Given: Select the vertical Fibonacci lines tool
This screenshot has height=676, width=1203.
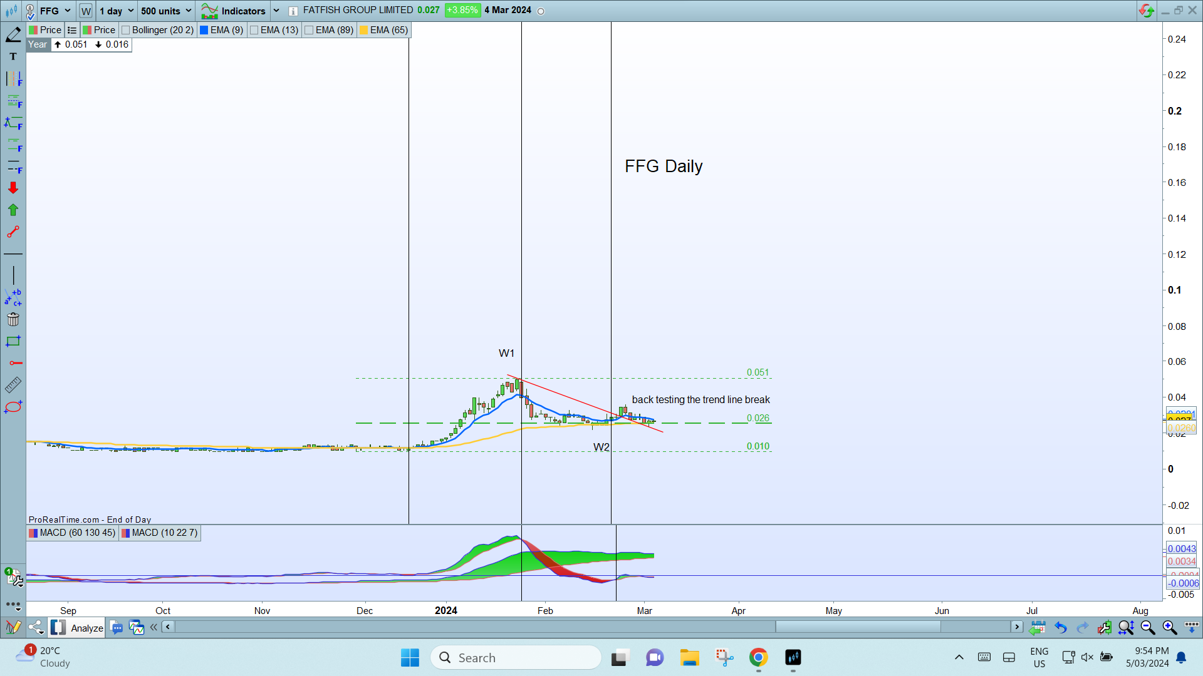Looking at the screenshot, I should (x=13, y=79).
